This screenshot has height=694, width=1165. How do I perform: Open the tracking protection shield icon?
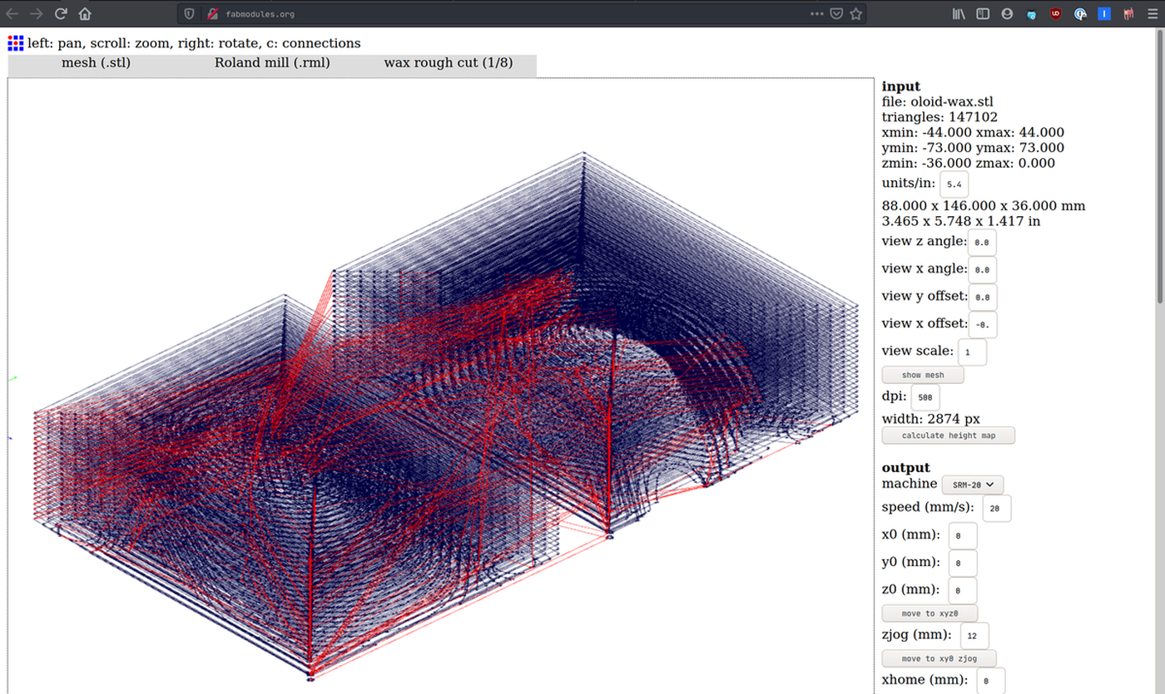tap(190, 14)
